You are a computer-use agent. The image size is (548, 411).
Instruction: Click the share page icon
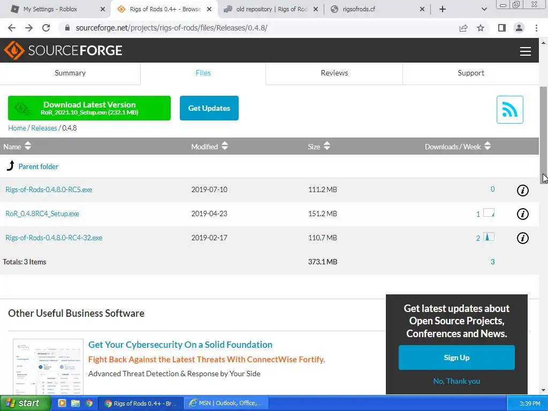(x=463, y=28)
